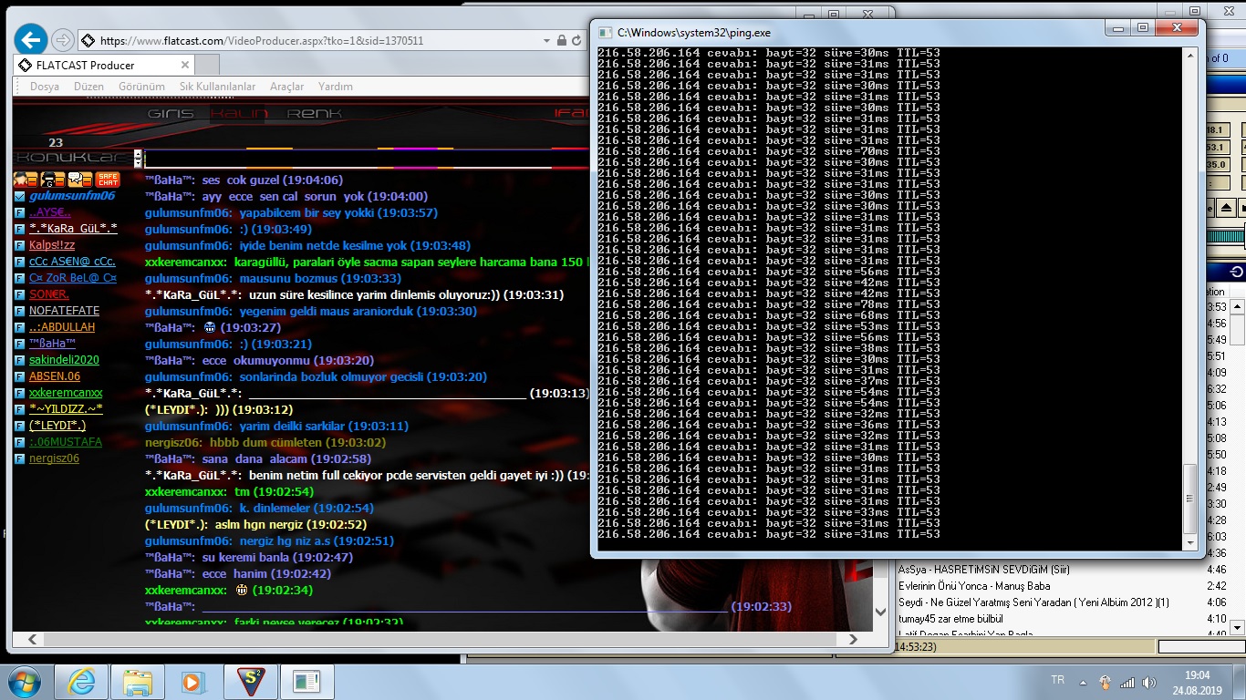
Task: Show hidden system tray icons
Action: [x=1083, y=682]
